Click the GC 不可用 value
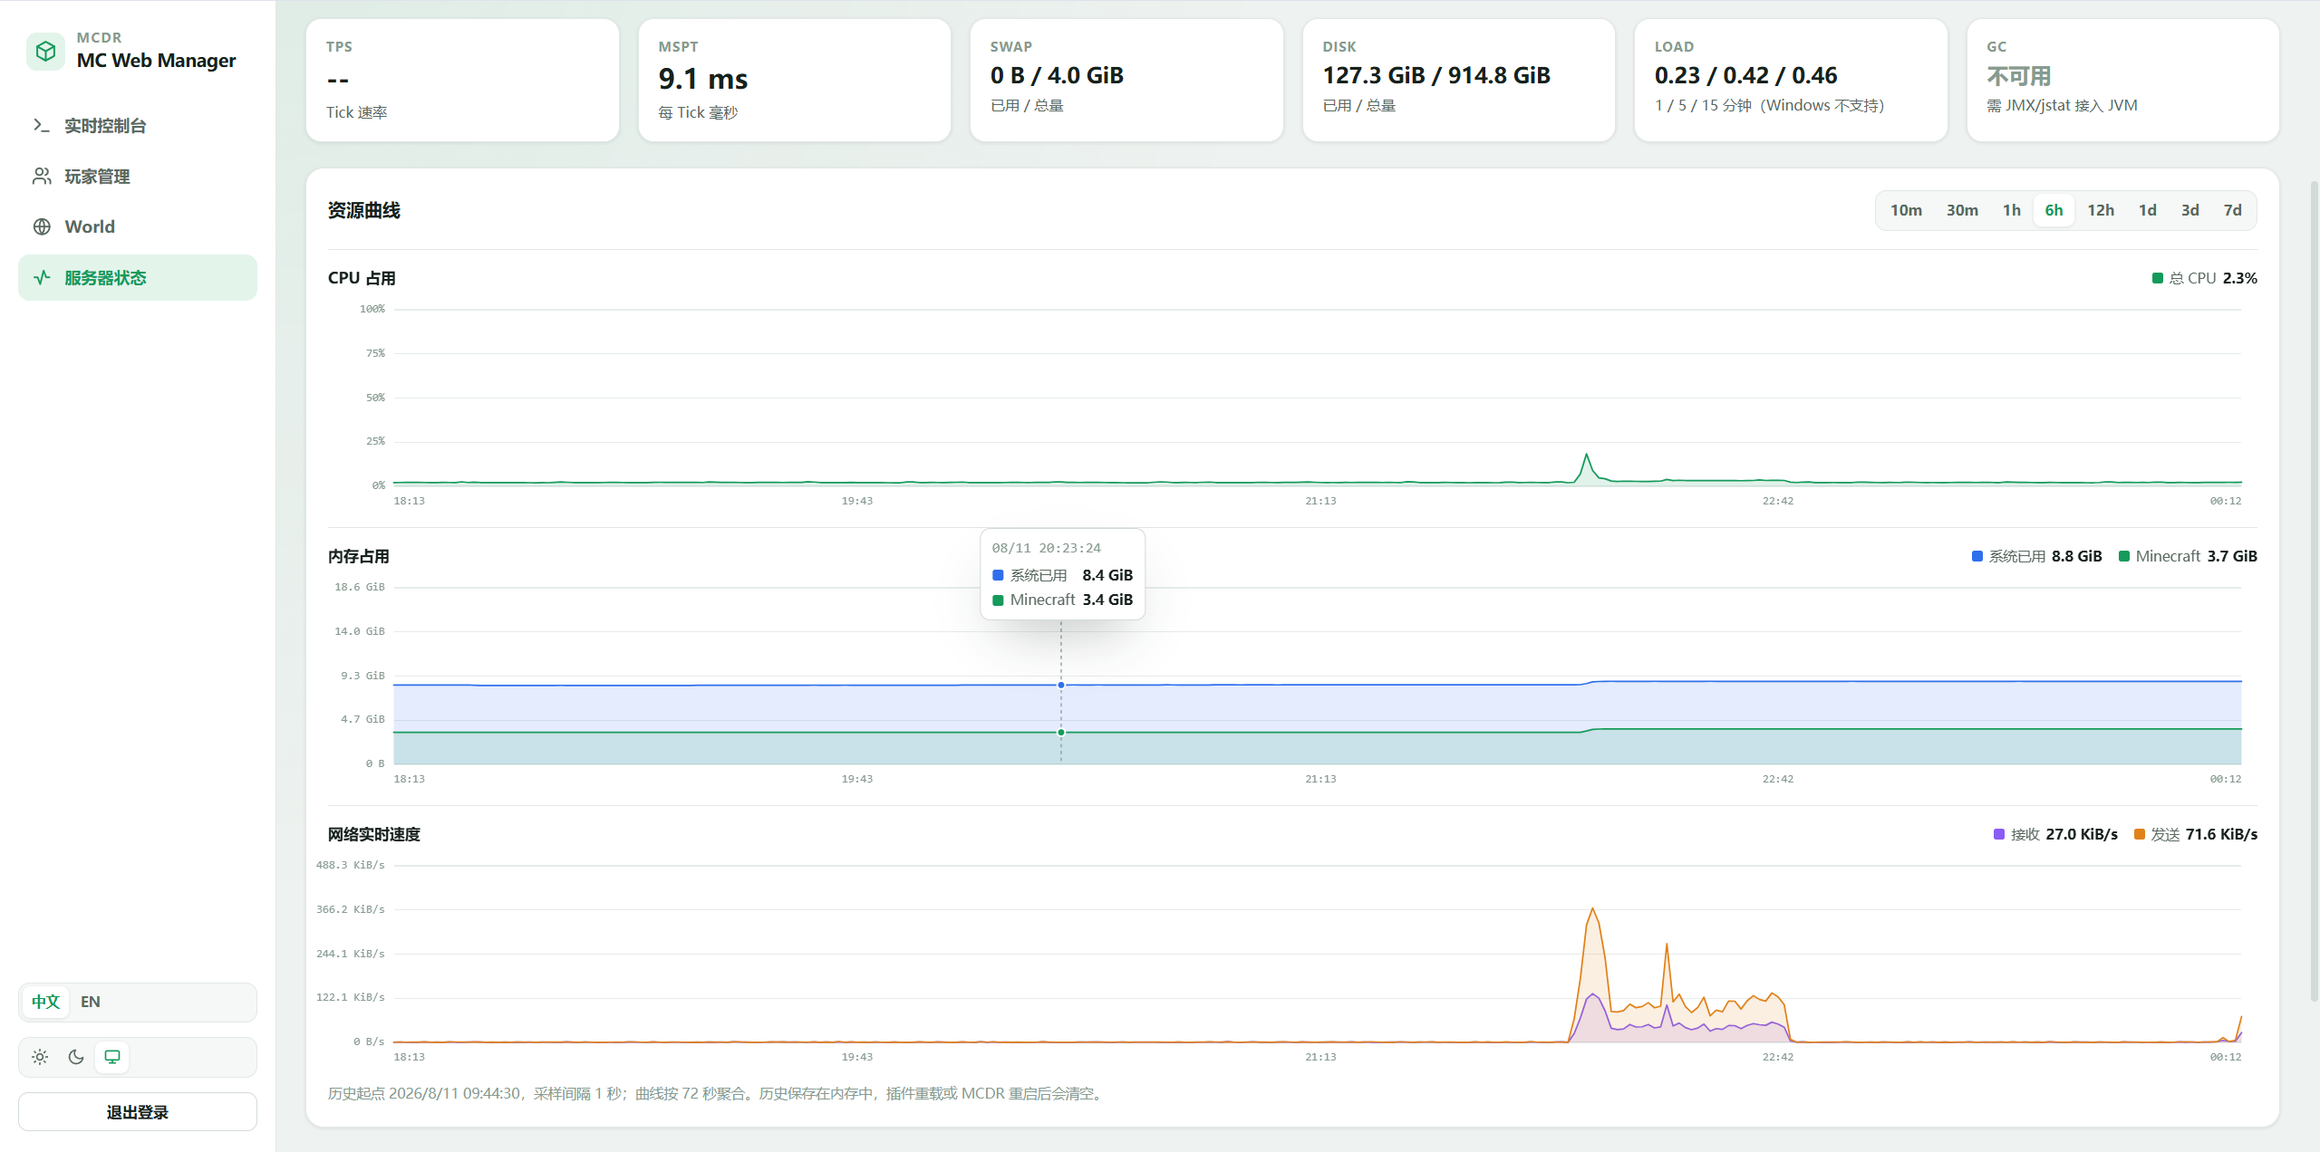This screenshot has width=2320, height=1152. 2018,76
